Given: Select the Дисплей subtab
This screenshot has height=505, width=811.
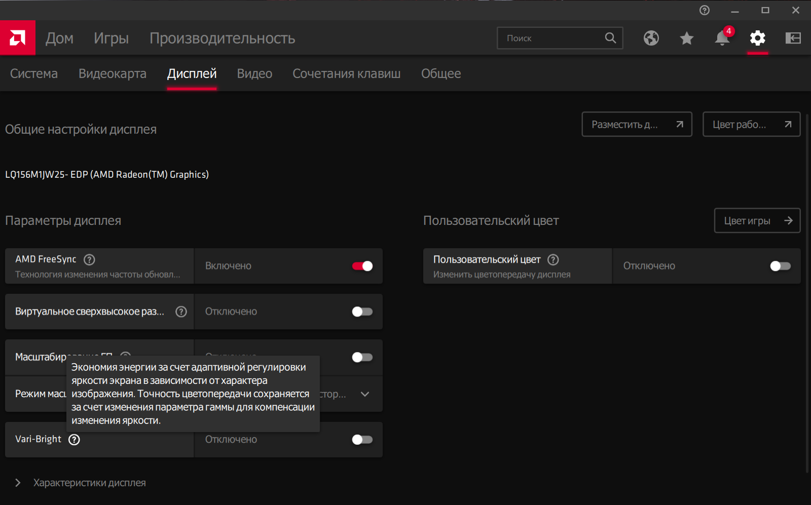Looking at the screenshot, I should tap(192, 73).
